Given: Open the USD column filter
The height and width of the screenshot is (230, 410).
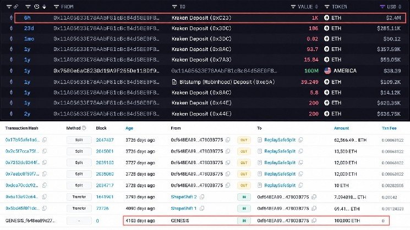Looking at the screenshot, I should (382, 7).
